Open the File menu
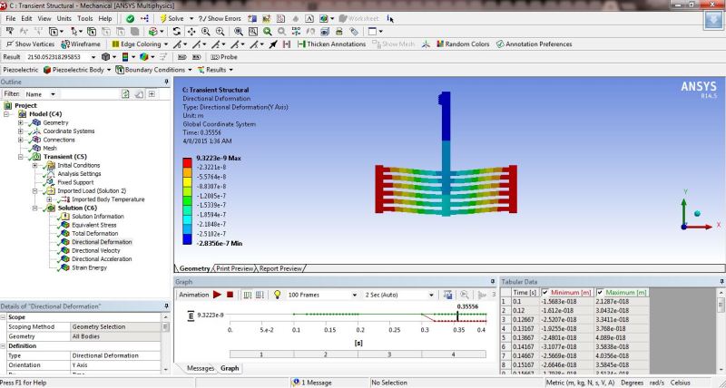The image size is (726, 388). tap(11, 18)
